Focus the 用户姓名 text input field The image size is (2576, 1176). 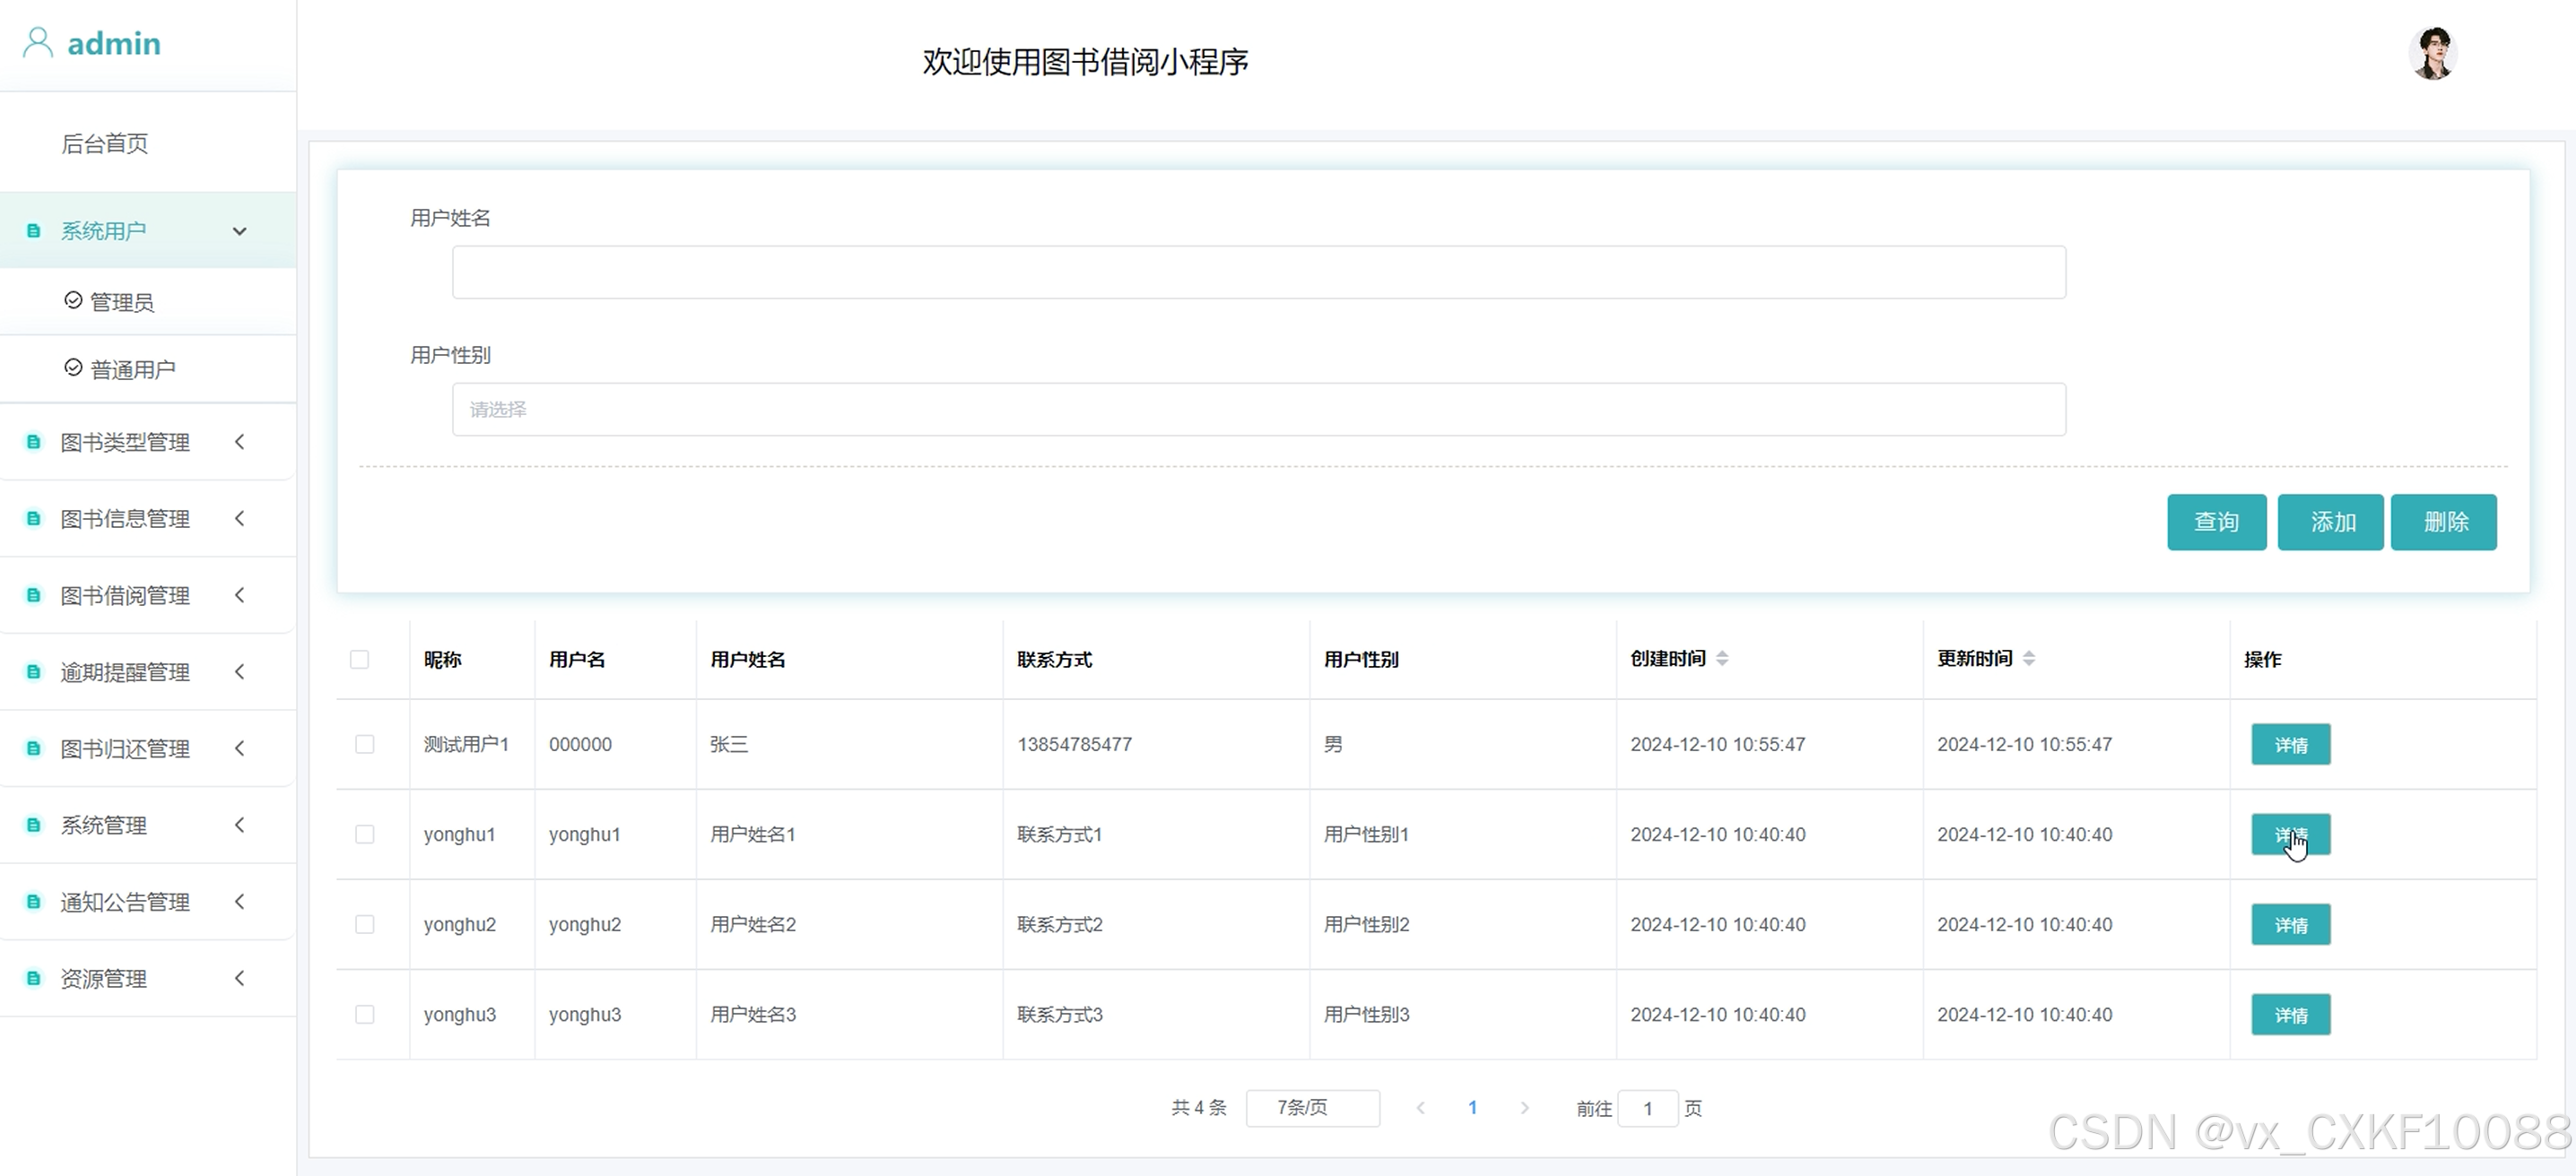click(1258, 272)
